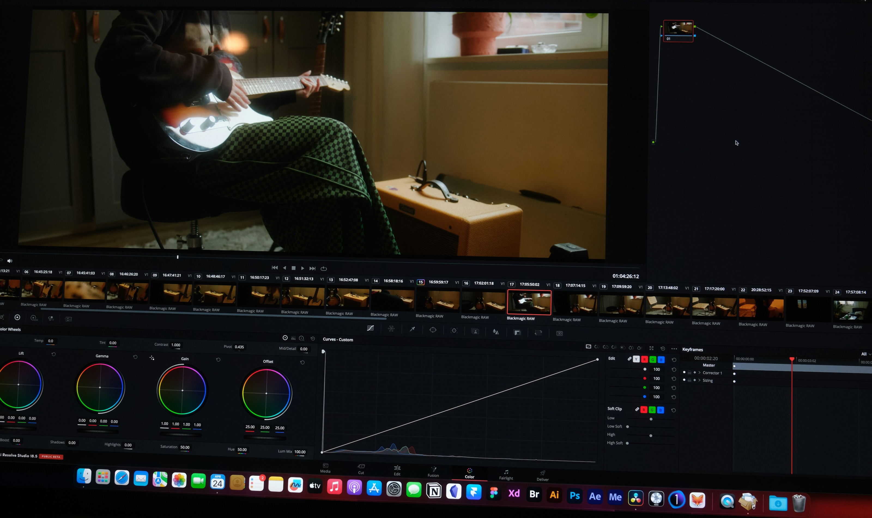
Task: Expand the Sizing keyframe track
Action: (x=700, y=380)
